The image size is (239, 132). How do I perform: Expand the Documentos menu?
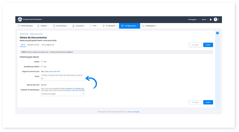coord(62,26)
